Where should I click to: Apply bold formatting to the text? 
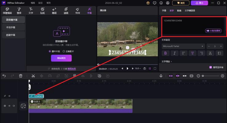tap(165, 53)
